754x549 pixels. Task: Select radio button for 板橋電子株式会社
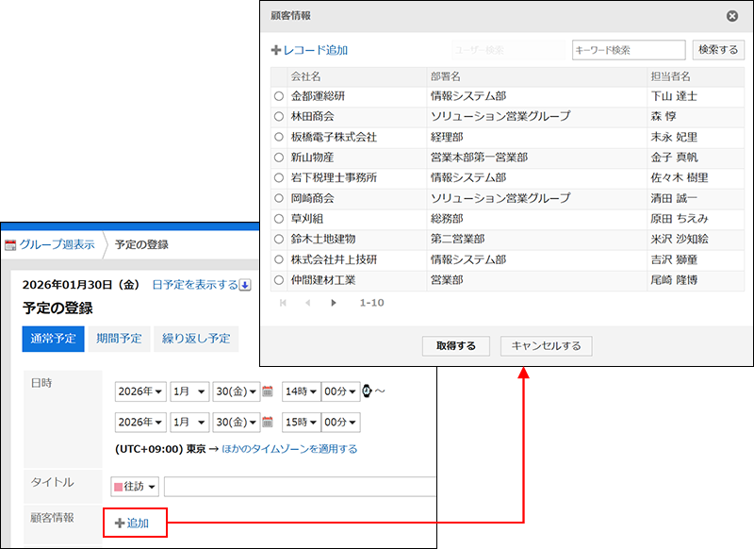point(279,137)
